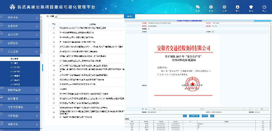Expand the 图文管理 sidebar chevron
Screen dimensions: 272x131
click(37, 99)
